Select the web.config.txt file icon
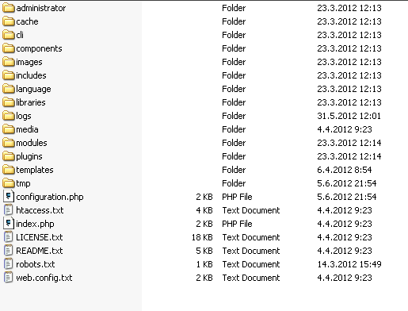Screen dimensions: 408x311 coord(9,278)
